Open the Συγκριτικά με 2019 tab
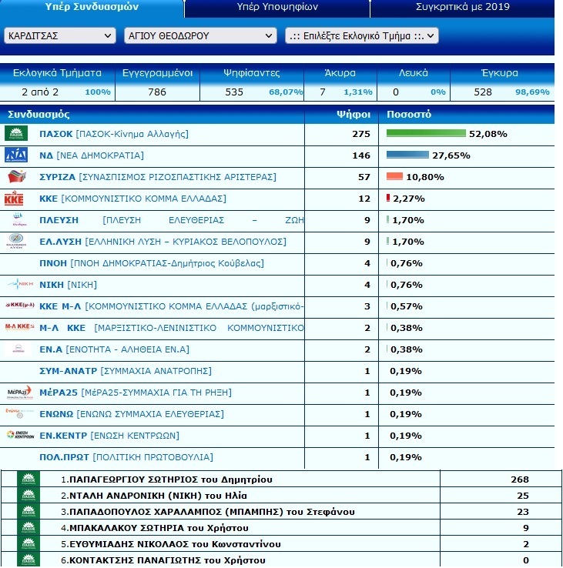The height and width of the screenshot is (568, 563). pos(462,7)
